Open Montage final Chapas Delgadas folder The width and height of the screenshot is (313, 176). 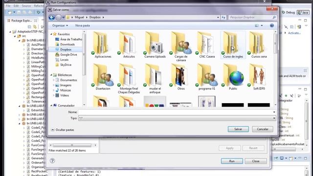pyautogui.click(x=129, y=79)
